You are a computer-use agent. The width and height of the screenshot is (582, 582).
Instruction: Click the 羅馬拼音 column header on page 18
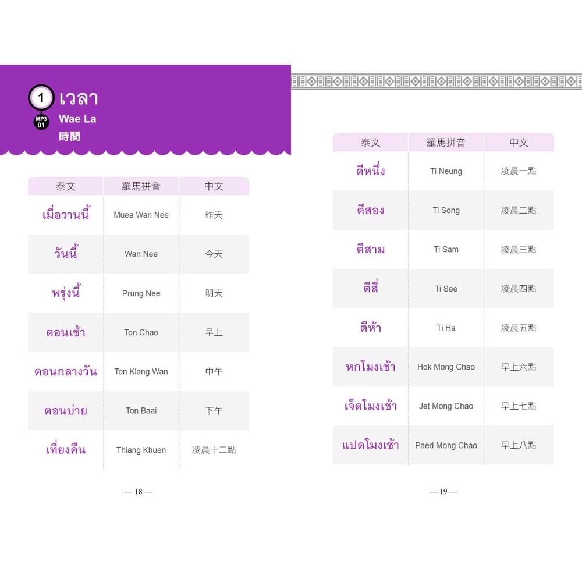(141, 186)
